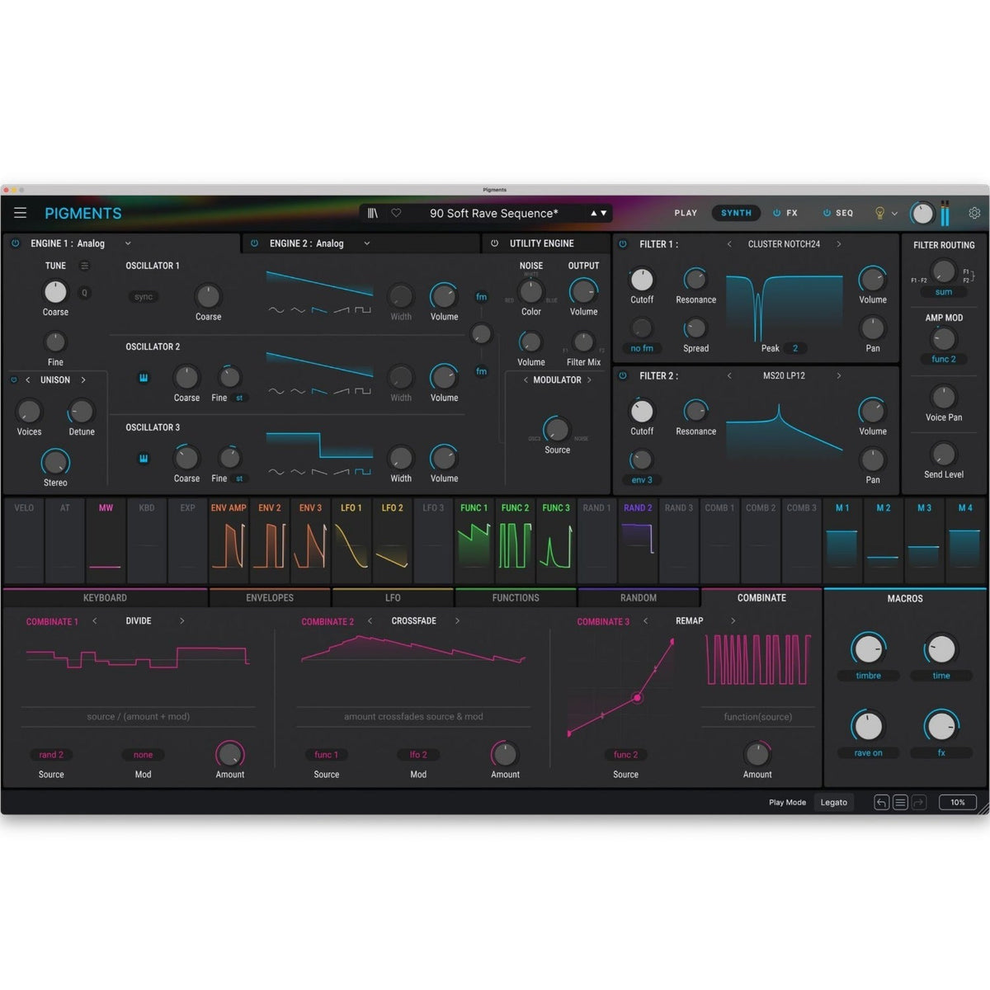This screenshot has height=990, width=990.
Task: Click the tune settings icon beside TUNE
Action: coord(84,266)
